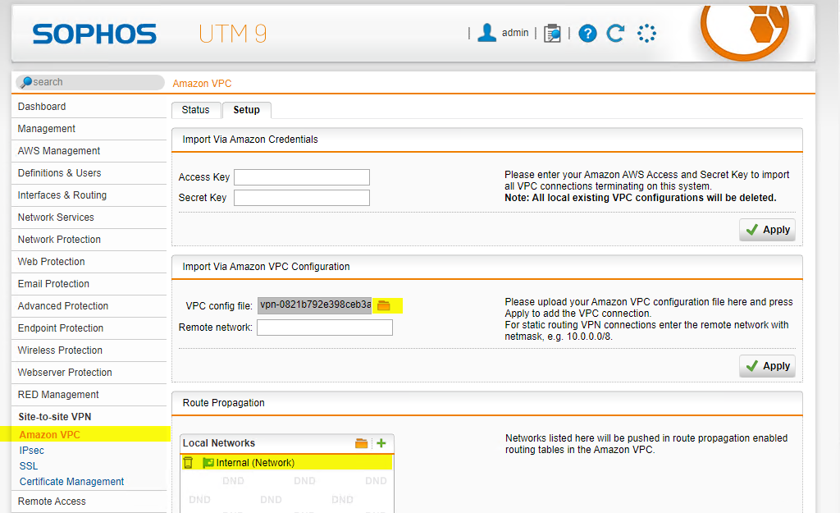Apply the VPC configuration import
Screen dimensions: 840x513
(x=767, y=366)
